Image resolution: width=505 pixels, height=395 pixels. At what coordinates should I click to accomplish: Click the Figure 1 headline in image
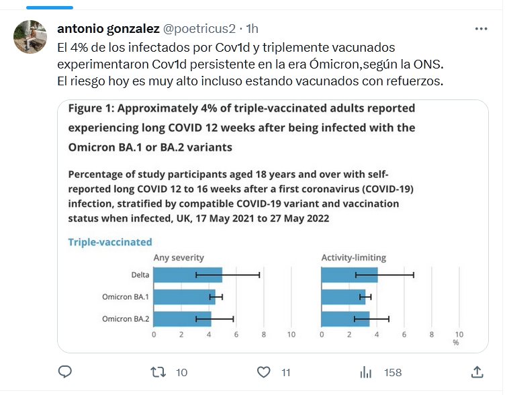(x=242, y=128)
